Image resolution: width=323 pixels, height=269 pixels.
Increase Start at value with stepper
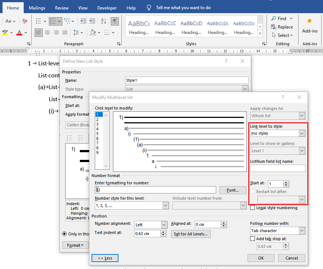286,182
